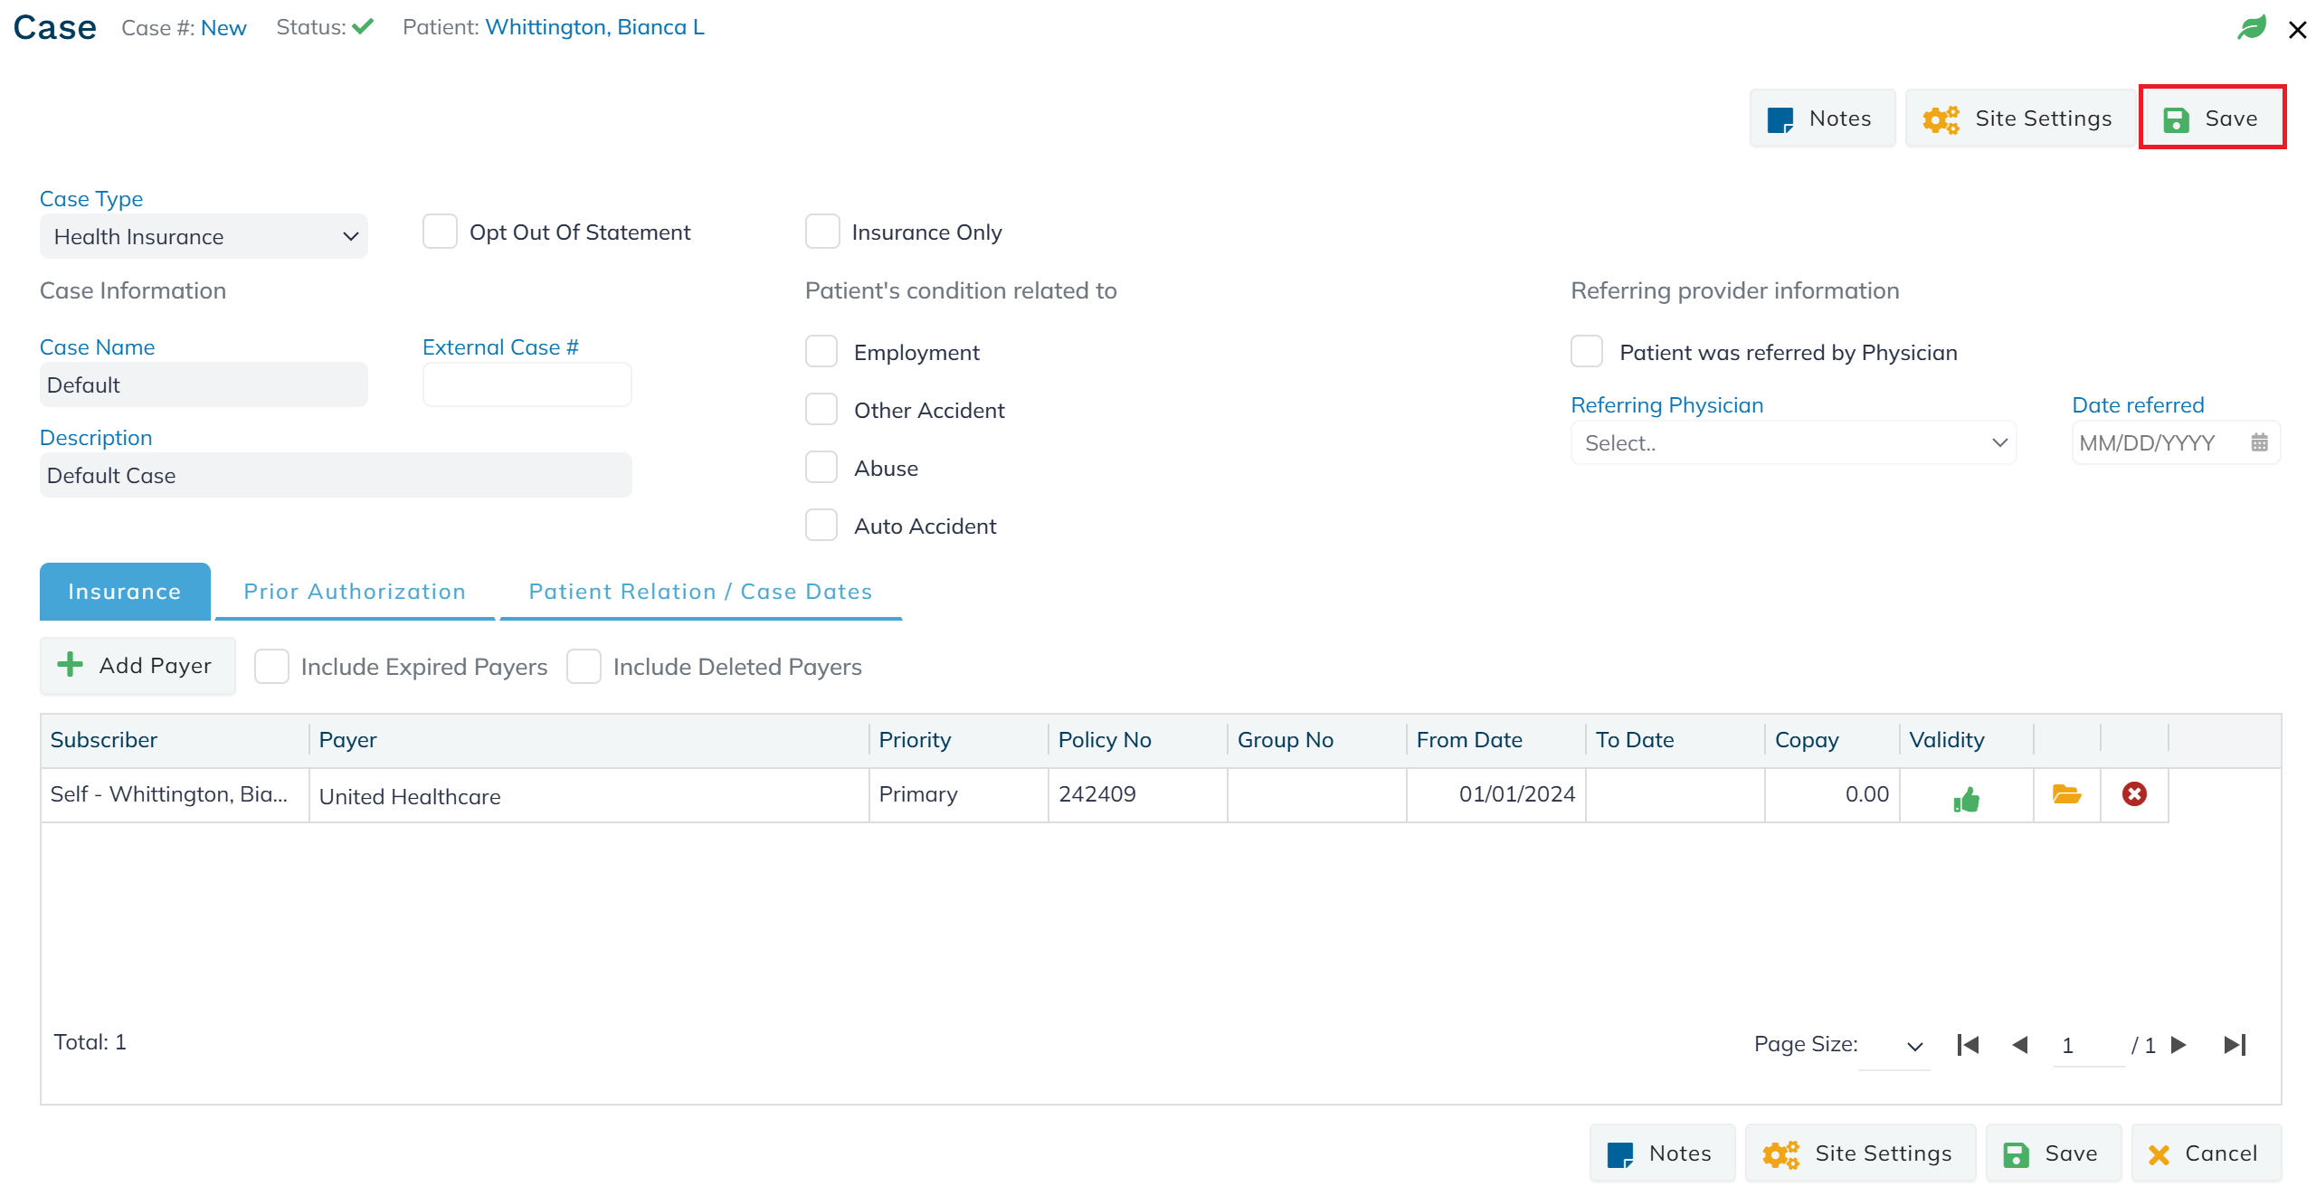Click the External Case # field

[x=527, y=384]
